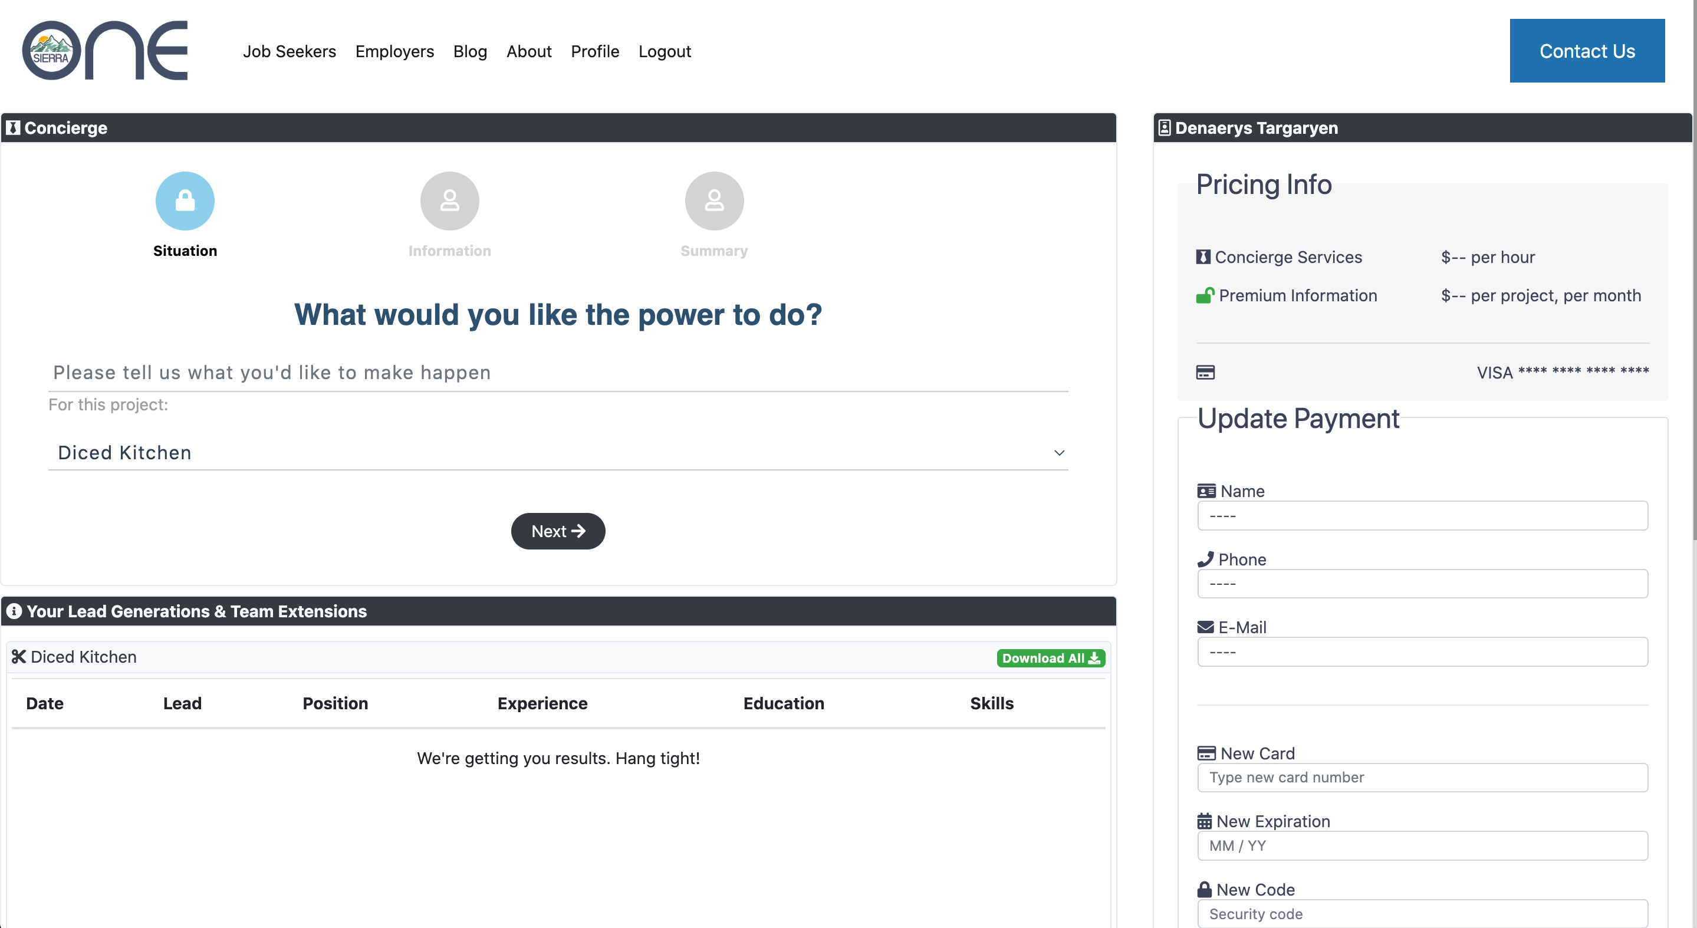
Task: Click the New Card number field
Action: click(x=1422, y=777)
